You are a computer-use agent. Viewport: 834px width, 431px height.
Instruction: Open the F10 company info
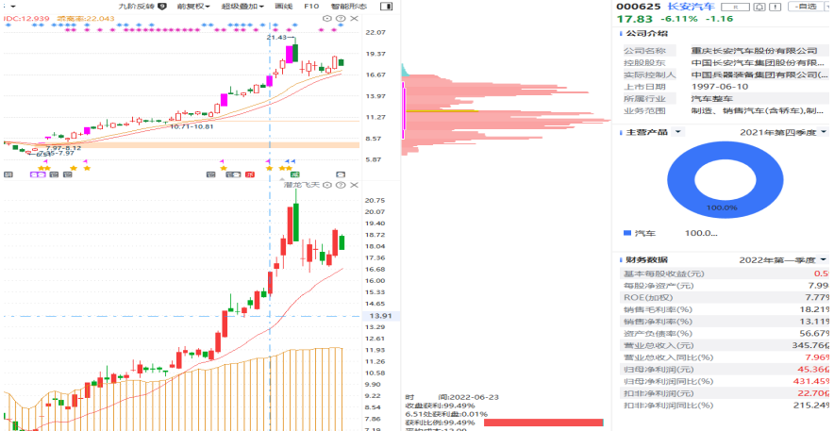pos(311,7)
